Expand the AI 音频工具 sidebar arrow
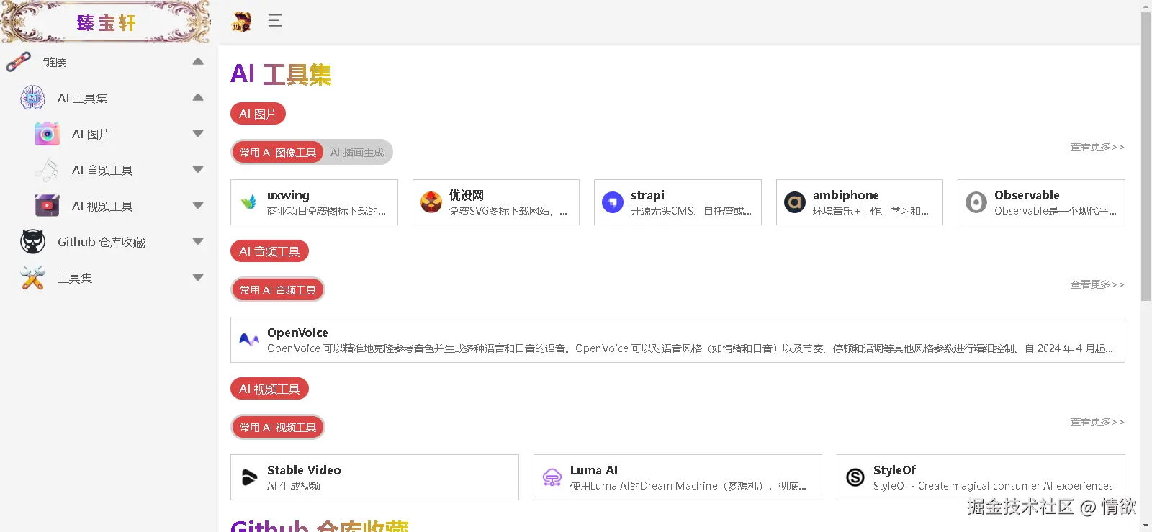This screenshot has height=532, width=1152. (x=198, y=170)
